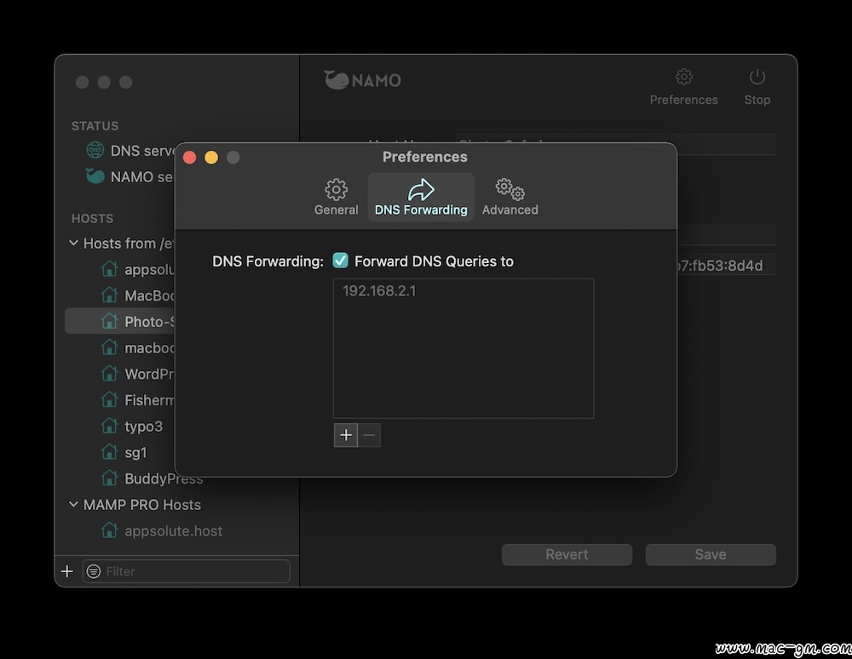
Task: Click the house icon beside BuddyPress
Action: click(x=109, y=478)
